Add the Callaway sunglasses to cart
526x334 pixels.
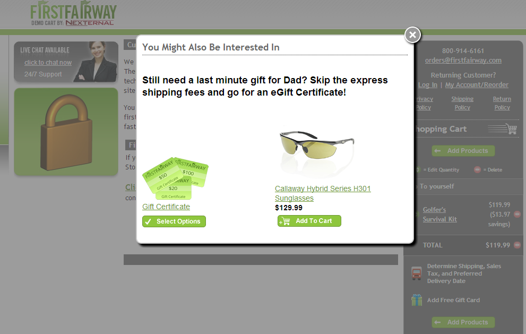click(309, 221)
